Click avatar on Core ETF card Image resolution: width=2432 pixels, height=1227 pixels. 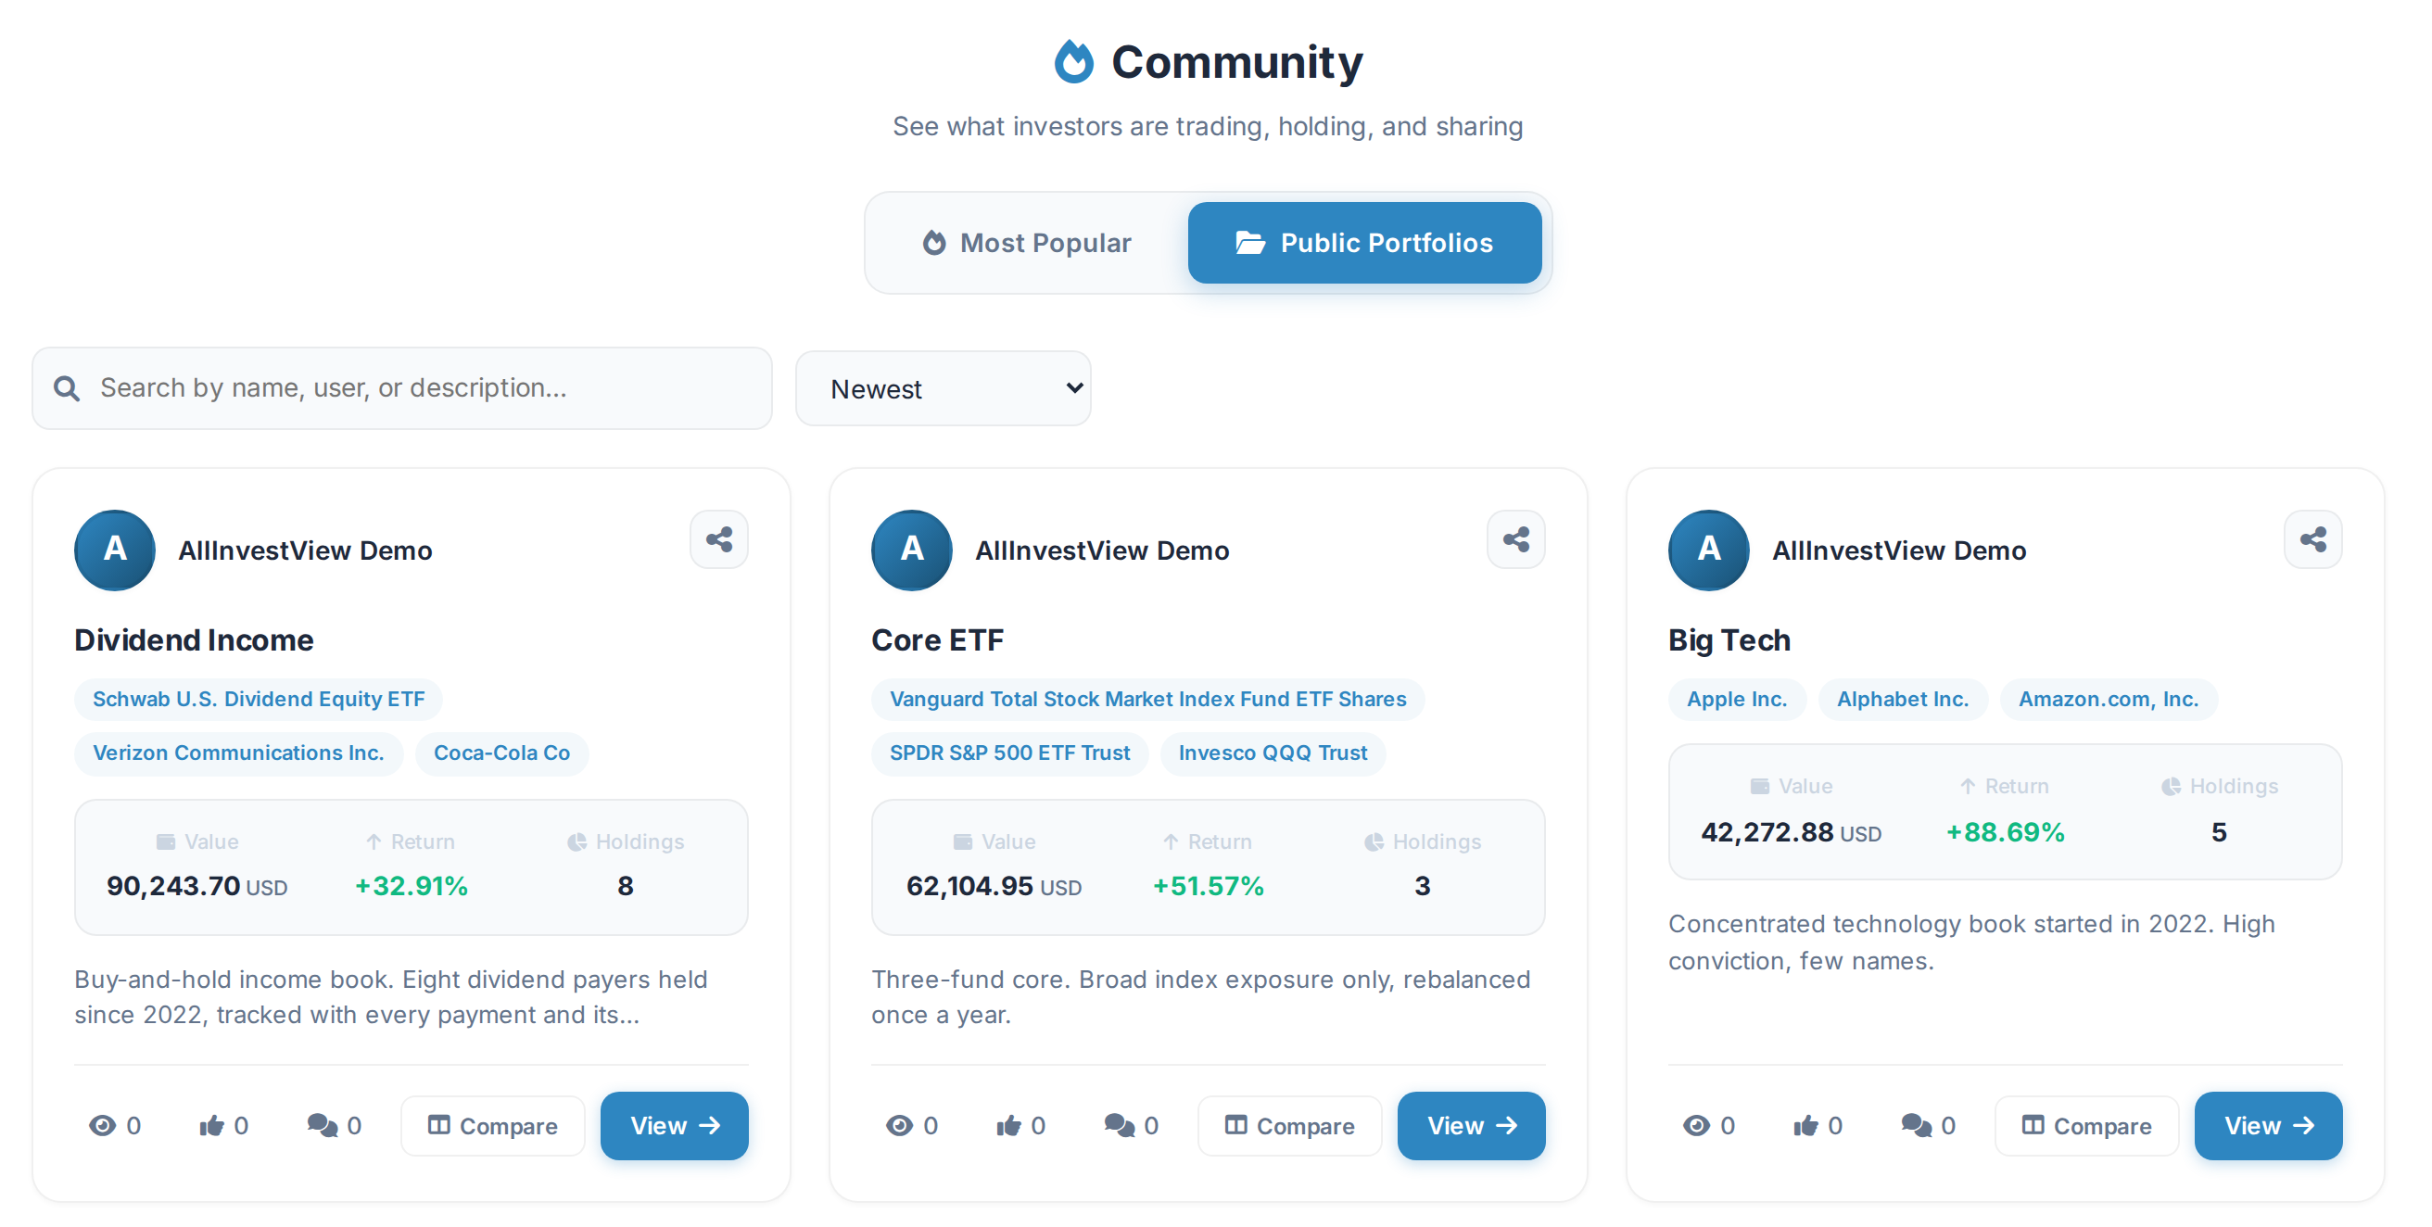click(x=912, y=550)
